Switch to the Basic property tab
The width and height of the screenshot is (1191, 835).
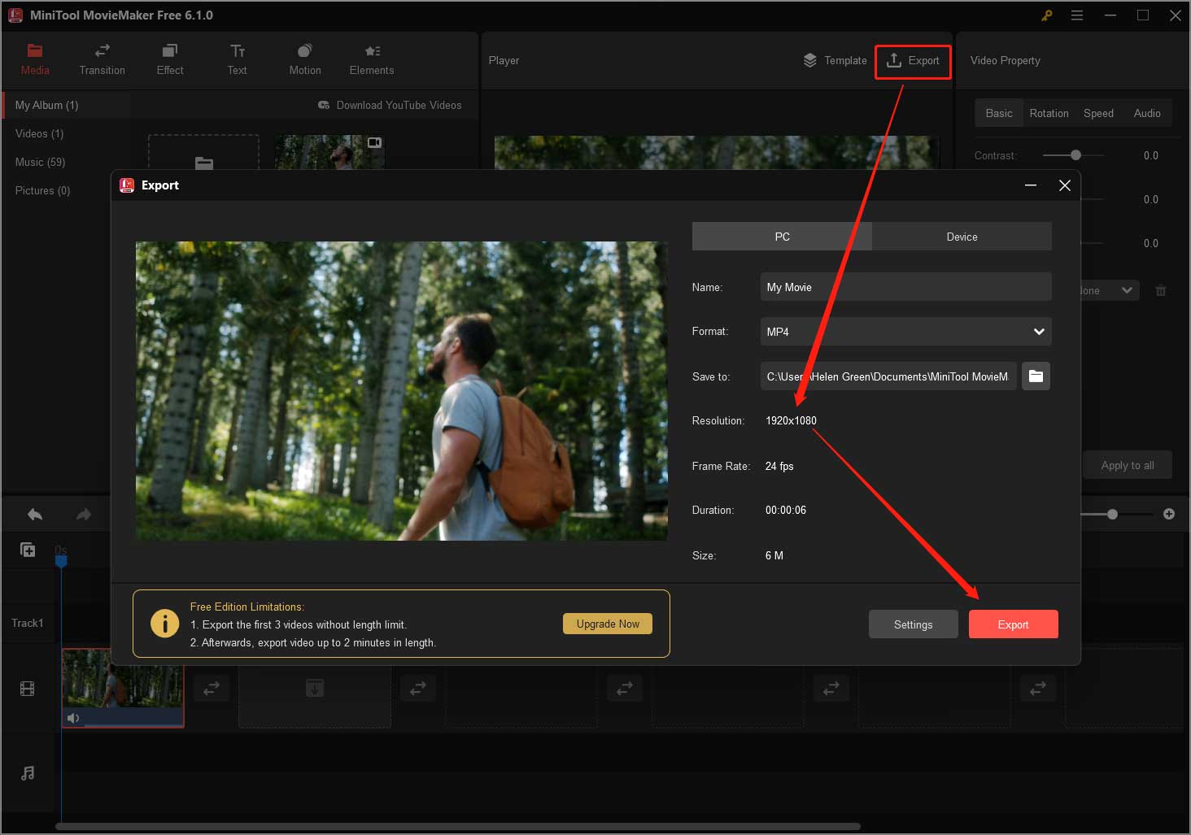coord(999,113)
